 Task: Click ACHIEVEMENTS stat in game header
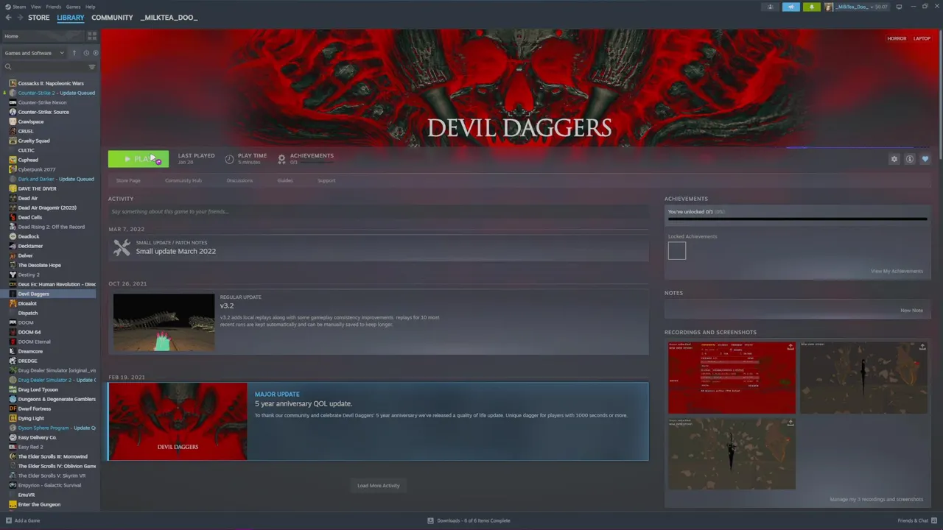click(x=306, y=158)
